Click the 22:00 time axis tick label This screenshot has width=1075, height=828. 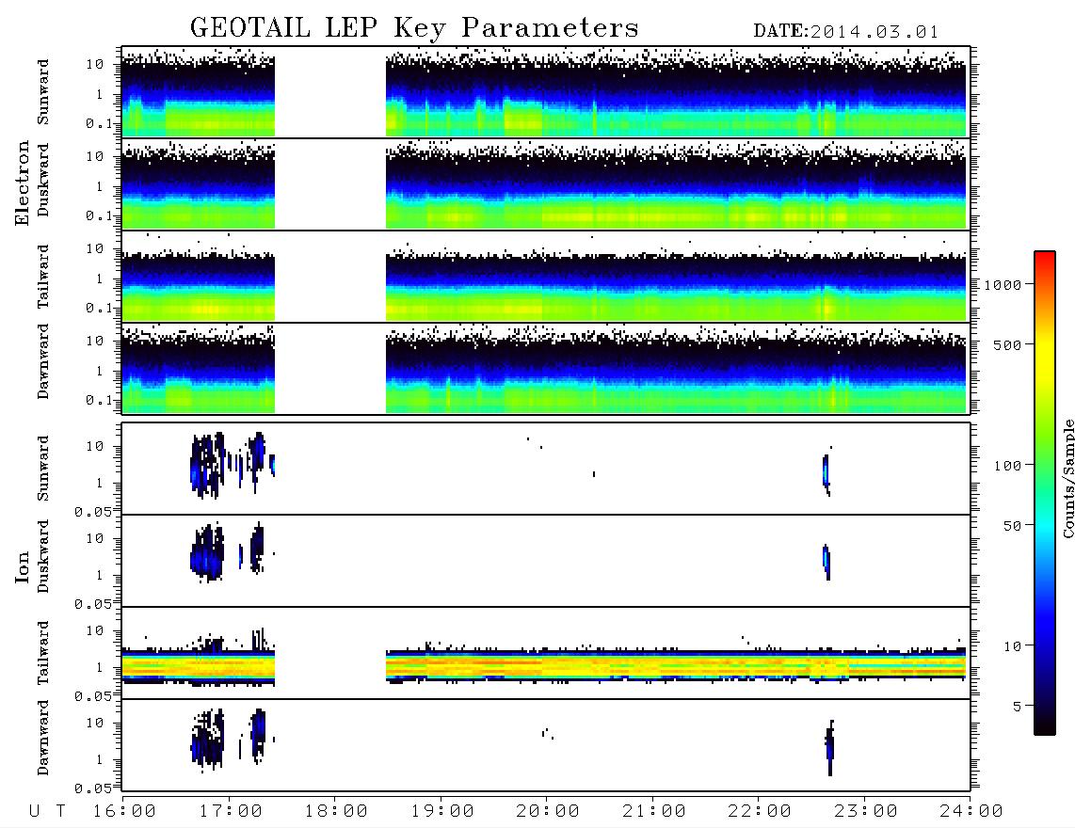click(761, 811)
